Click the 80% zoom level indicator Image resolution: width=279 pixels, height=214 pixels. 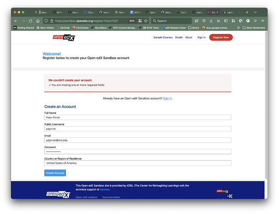coord(132,21)
